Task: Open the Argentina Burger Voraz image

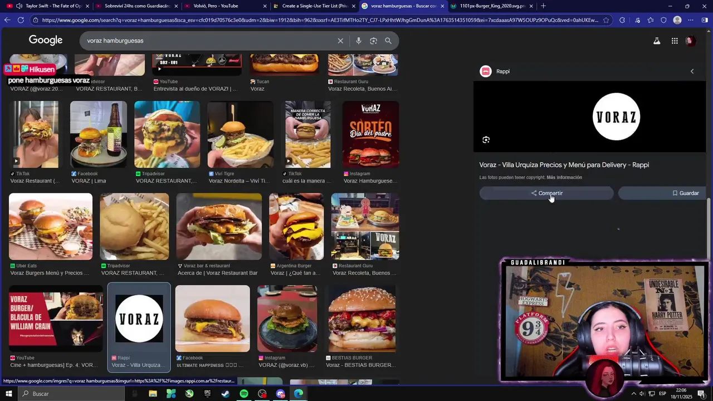Action: coord(296,227)
